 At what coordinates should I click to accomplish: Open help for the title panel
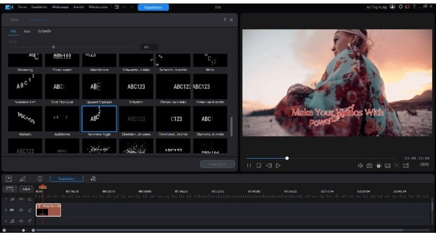pyautogui.click(x=225, y=20)
